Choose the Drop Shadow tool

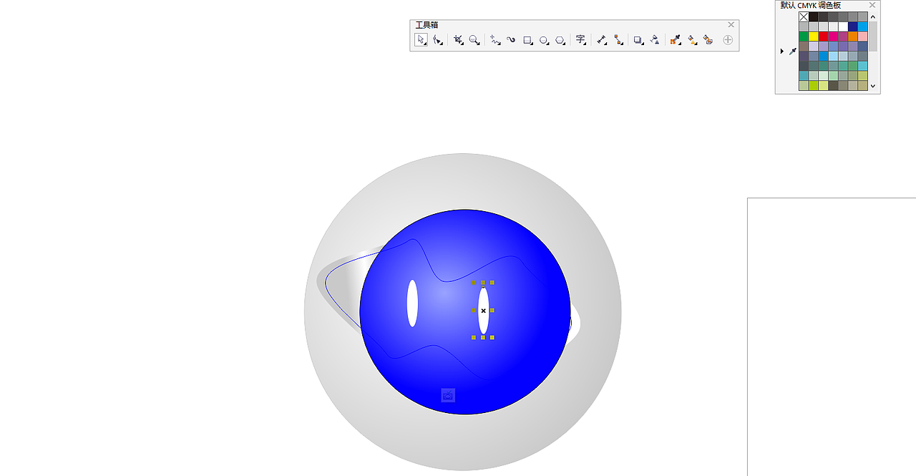click(638, 40)
